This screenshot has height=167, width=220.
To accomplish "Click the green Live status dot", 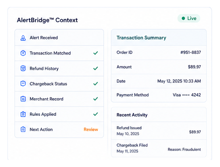I will coord(183,18).
